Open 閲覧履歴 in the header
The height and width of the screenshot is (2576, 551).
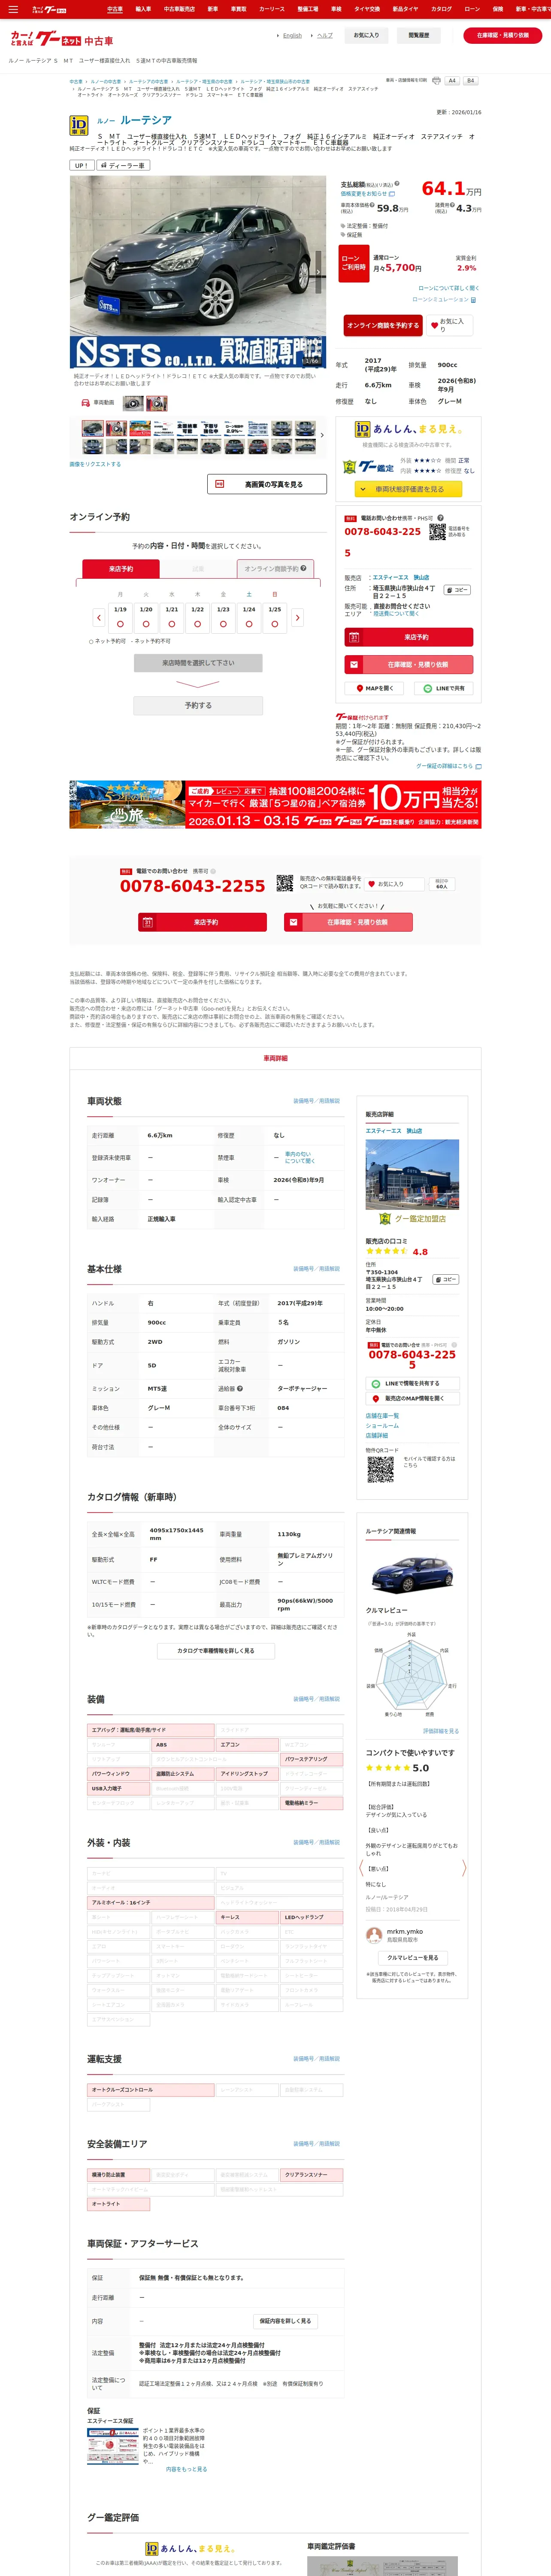pos(418,35)
